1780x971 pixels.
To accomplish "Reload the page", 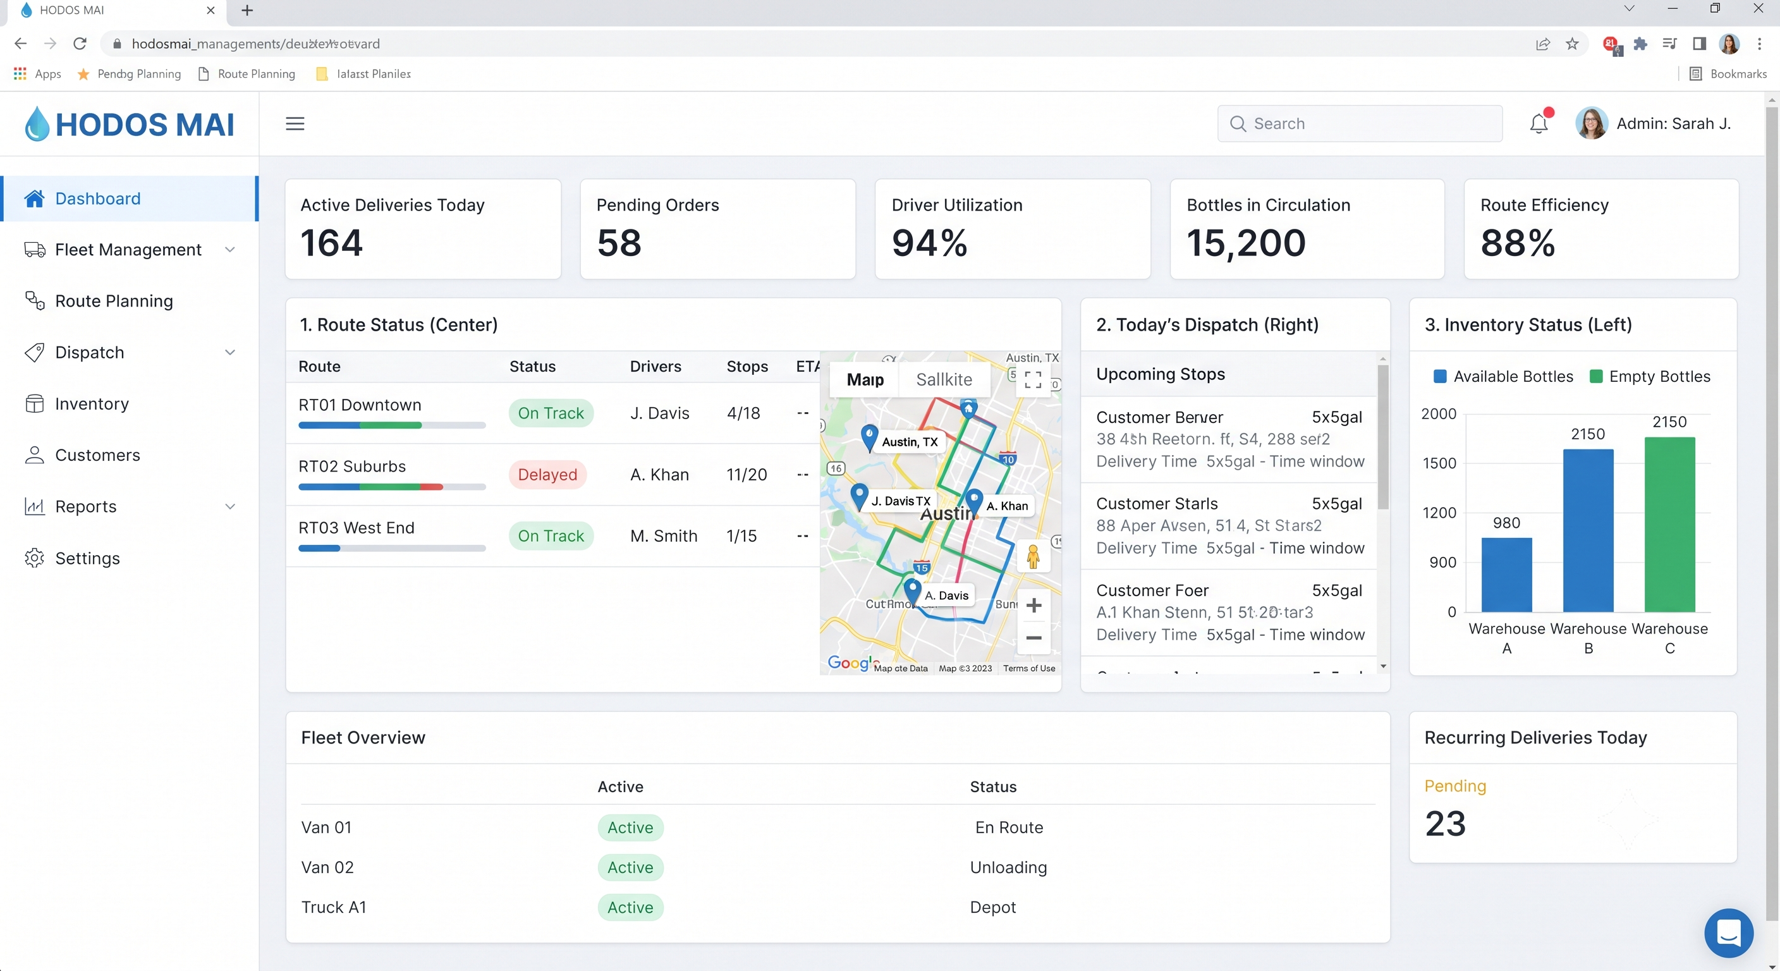I will (x=80, y=44).
